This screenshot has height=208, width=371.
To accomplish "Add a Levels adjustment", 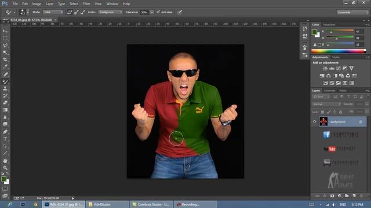I will click(332, 68).
